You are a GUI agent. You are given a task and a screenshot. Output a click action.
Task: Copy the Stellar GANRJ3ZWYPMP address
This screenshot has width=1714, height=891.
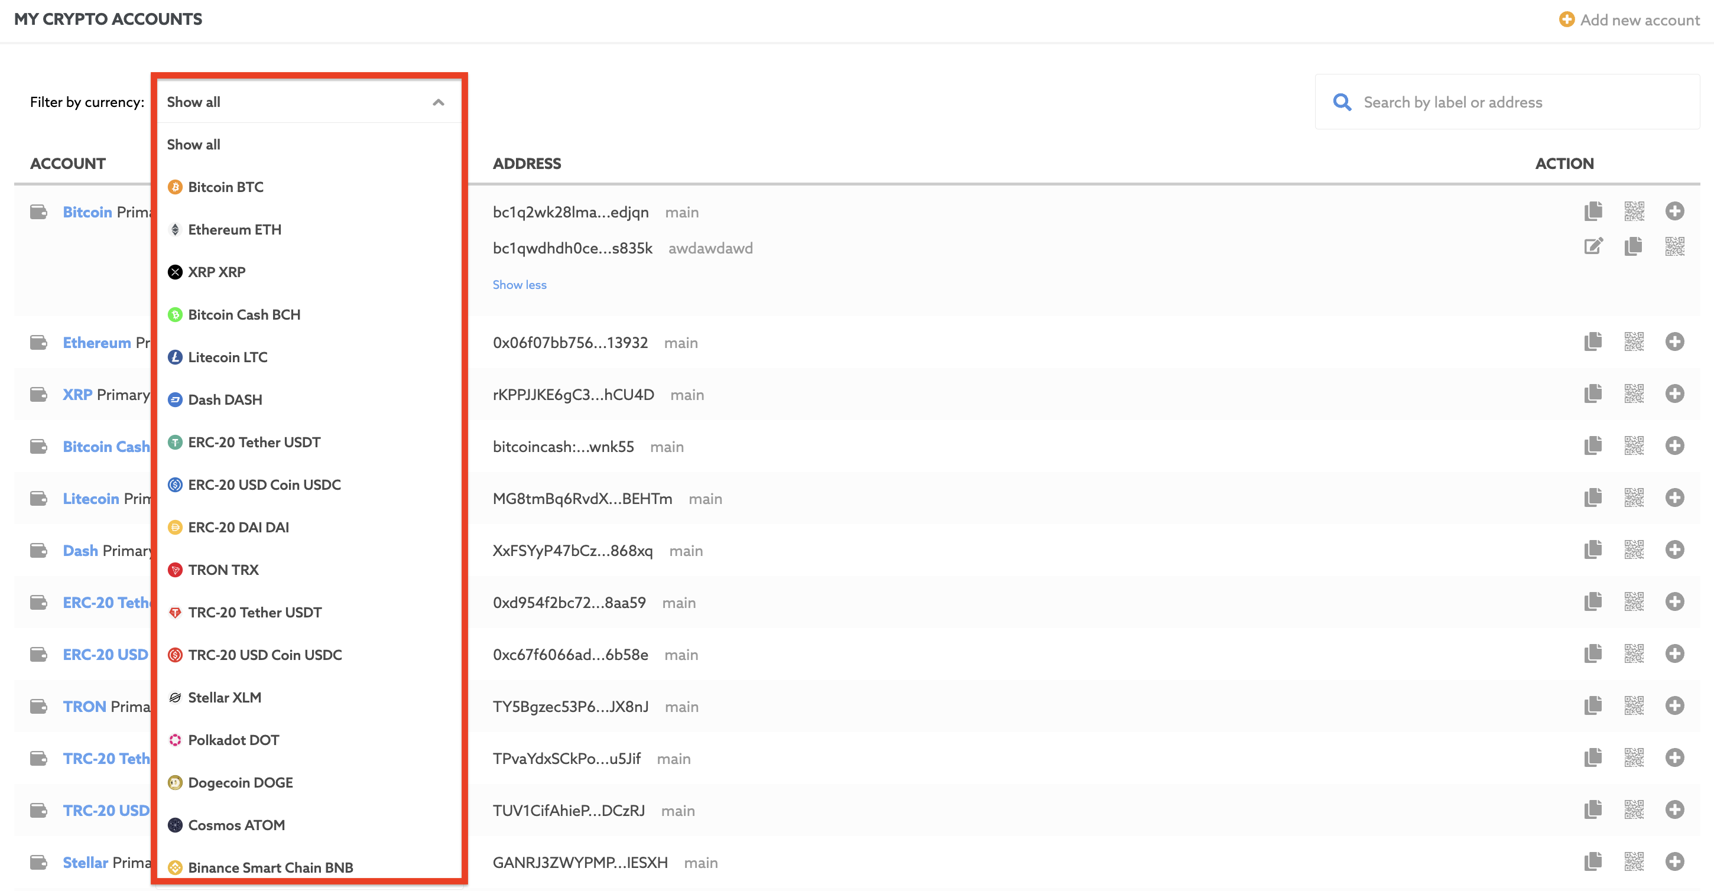1593,861
